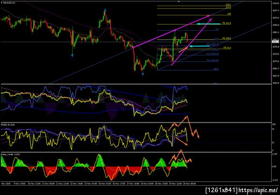Click the 100.0 Fibonacci retracement label
The image size is (280, 195).
click(216, 69)
